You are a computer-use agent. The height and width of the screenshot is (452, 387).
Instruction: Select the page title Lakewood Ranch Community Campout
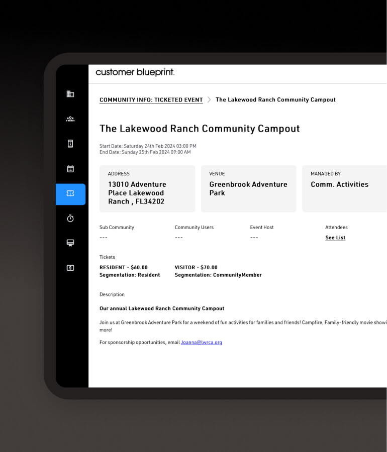pyautogui.click(x=200, y=129)
